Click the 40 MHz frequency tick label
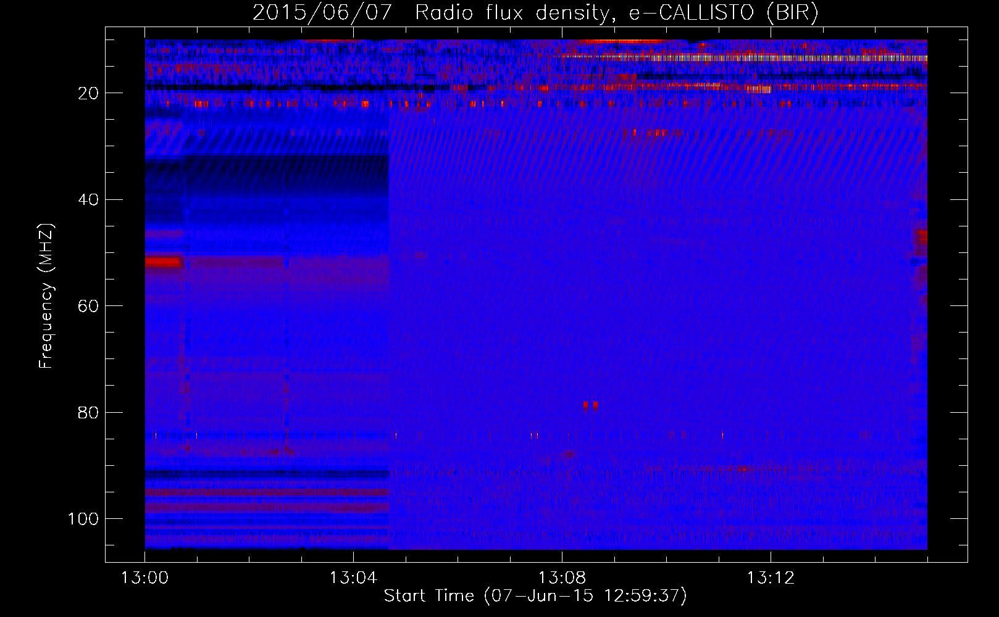Screen dimensions: 999x617 88,200
